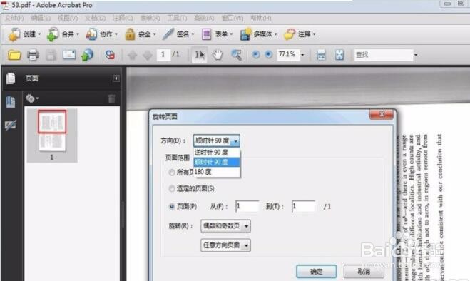Open the 工具(T) menu

[177, 19]
